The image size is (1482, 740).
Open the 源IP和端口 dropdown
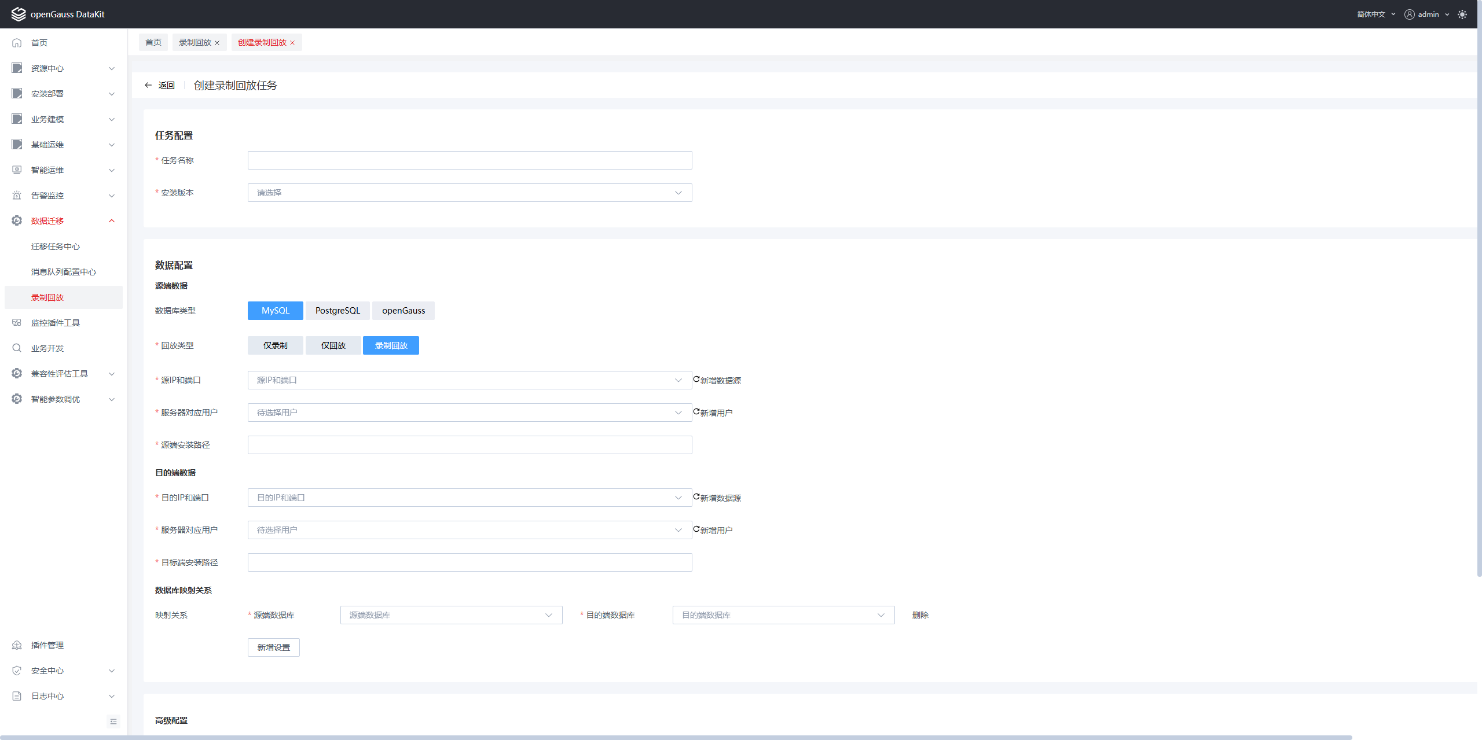click(469, 380)
